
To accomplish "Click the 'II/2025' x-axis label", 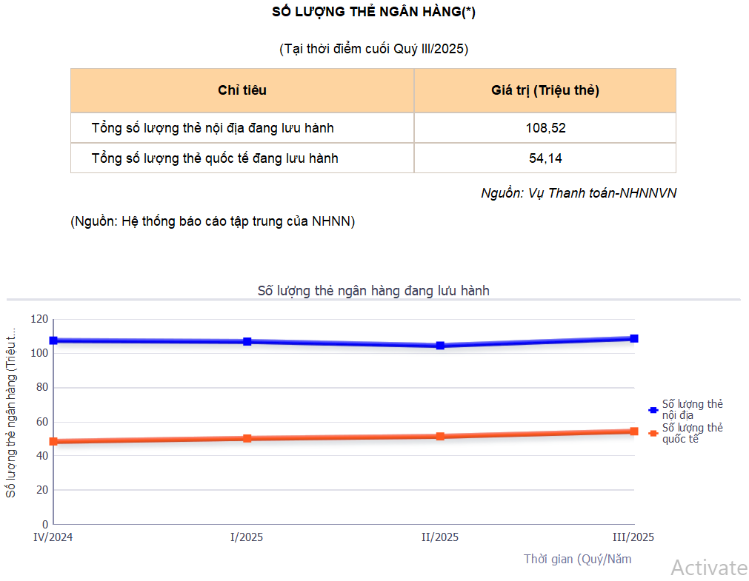I will (x=440, y=537).
